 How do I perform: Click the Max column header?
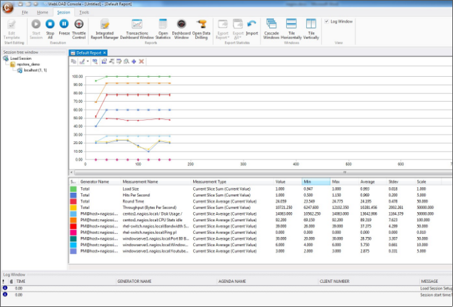point(344,182)
